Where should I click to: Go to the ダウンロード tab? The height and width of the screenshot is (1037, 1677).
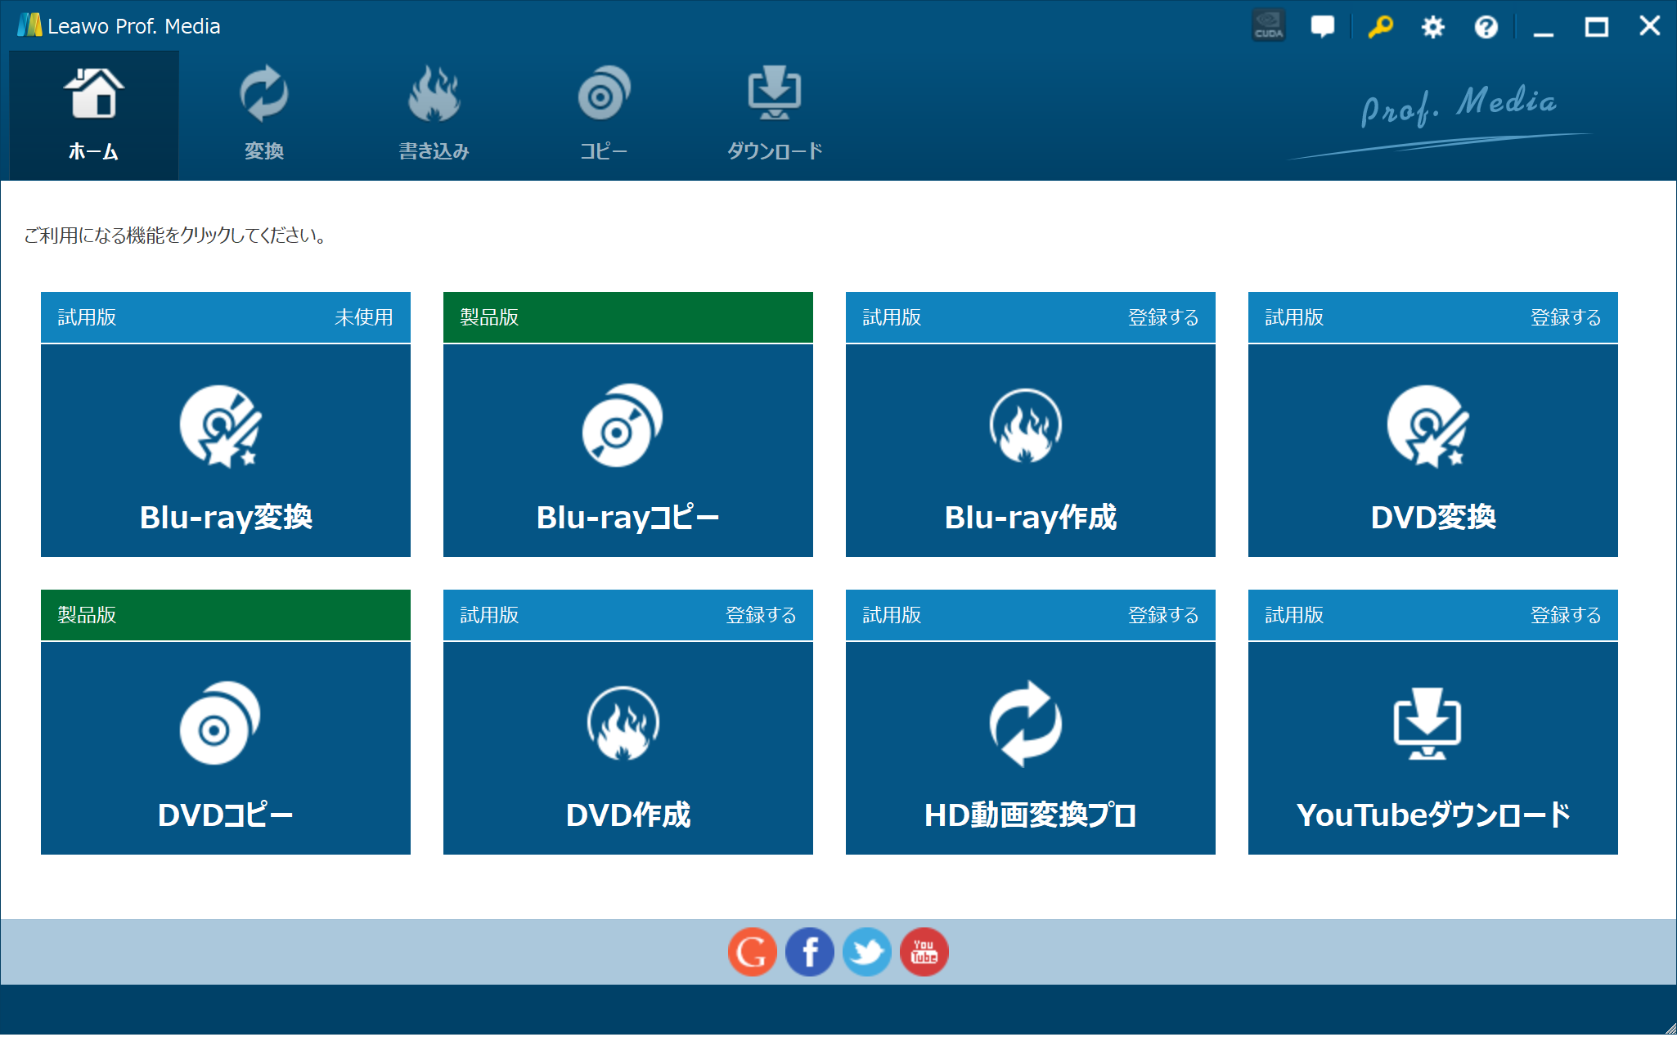774,115
